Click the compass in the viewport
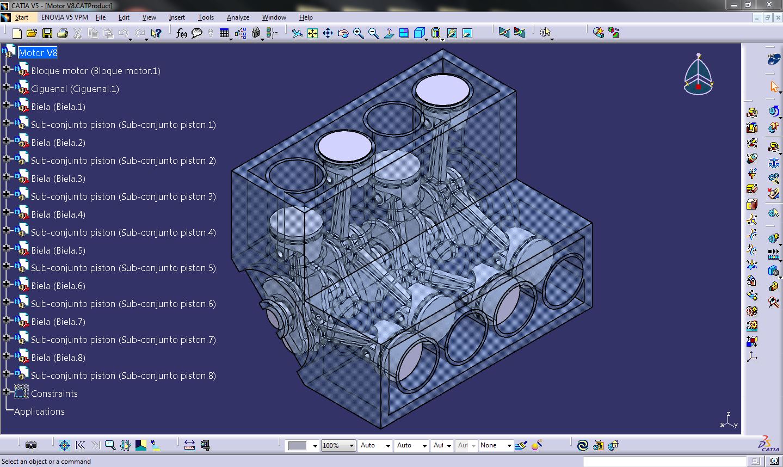This screenshot has height=467, width=783. pyautogui.click(x=699, y=74)
